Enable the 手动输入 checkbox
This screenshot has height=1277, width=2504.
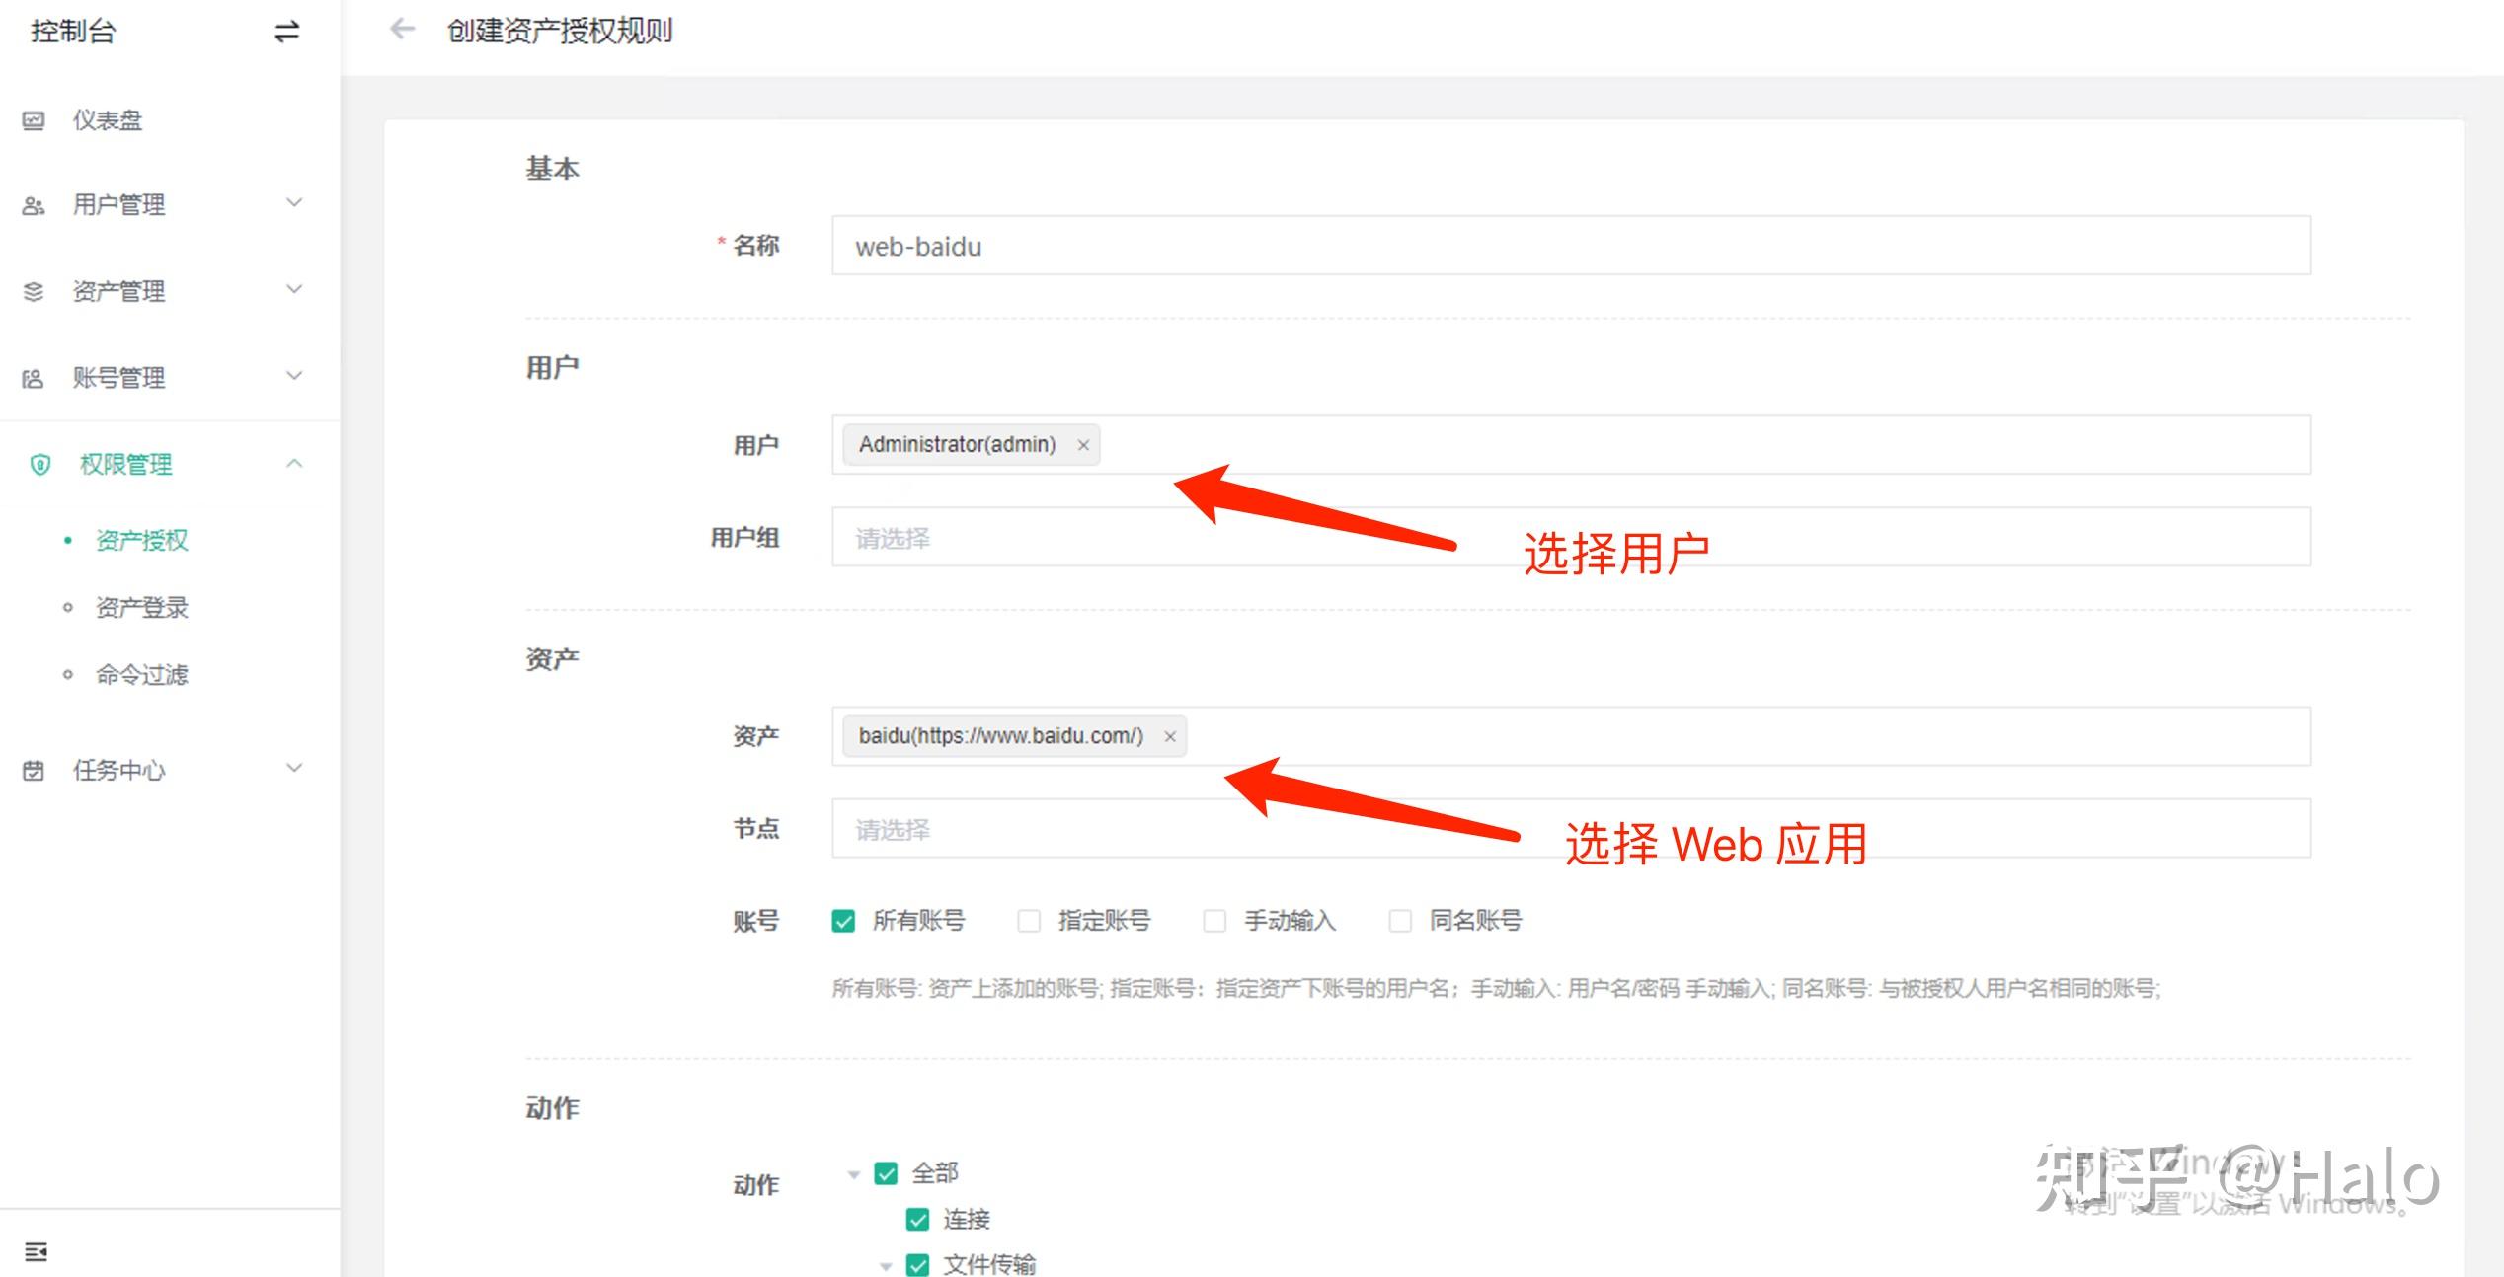[1214, 921]
